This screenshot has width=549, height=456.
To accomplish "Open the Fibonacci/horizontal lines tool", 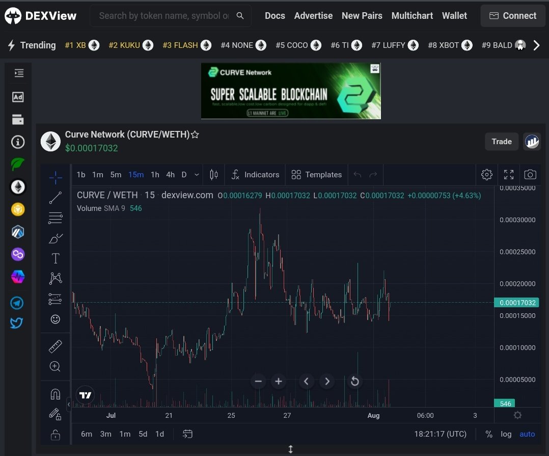I will (56, 218).
